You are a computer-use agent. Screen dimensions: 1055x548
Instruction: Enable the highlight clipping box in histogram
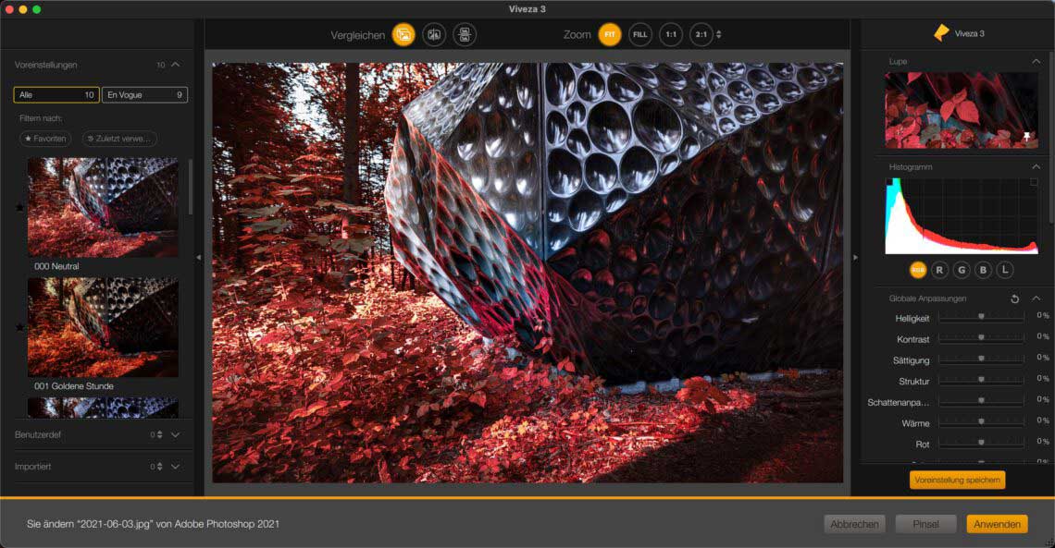tap(1034, 182)
